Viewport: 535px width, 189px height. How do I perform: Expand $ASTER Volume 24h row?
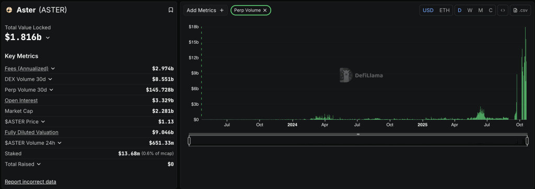point(60,143)
